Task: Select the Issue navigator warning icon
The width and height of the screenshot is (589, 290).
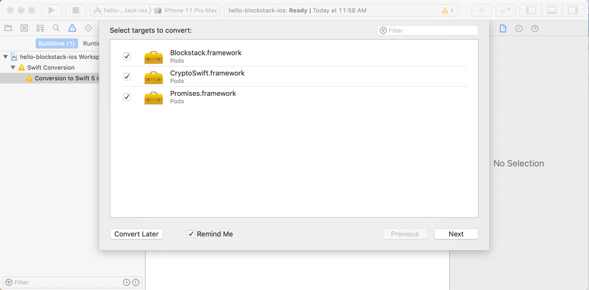Action: pyautogui.click(x=72, y=28)
